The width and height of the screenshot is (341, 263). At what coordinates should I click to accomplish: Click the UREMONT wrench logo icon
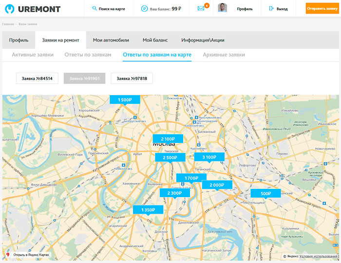(9, 9)
